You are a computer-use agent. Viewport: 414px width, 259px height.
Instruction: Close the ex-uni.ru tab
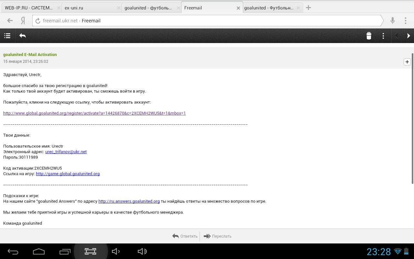pos(118,8)
